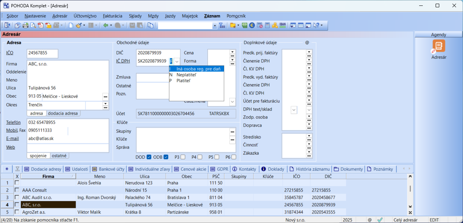463x223 pixels.
Task: Toggle the ODB checkbox
Action: (x=166, y=157)
